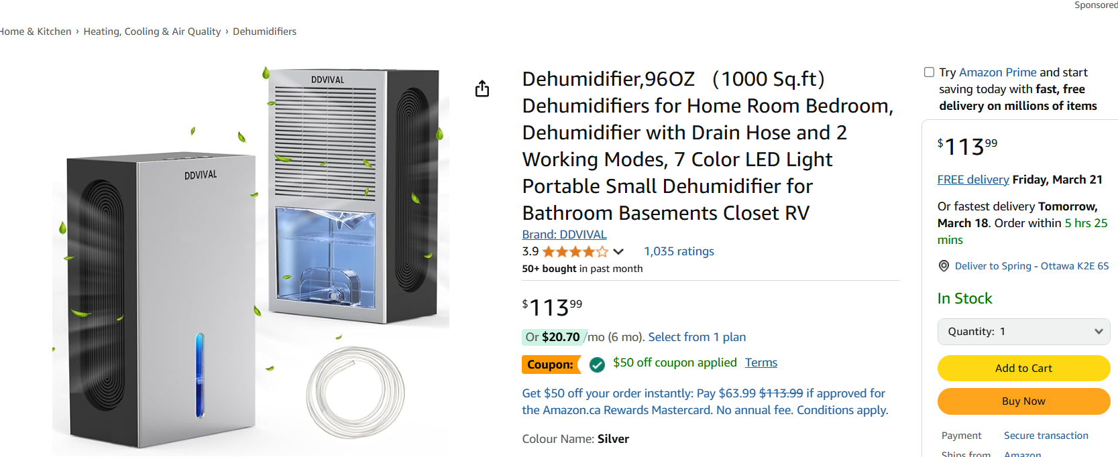The height and width of the screenshot is (457, 1118).
Task: Click the green coupon applied checkmark icon
Action: coord(596,364)
